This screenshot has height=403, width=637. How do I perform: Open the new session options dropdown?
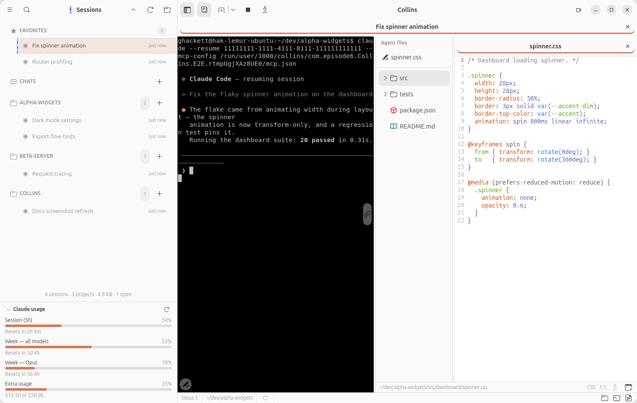(x=233, y=10)
